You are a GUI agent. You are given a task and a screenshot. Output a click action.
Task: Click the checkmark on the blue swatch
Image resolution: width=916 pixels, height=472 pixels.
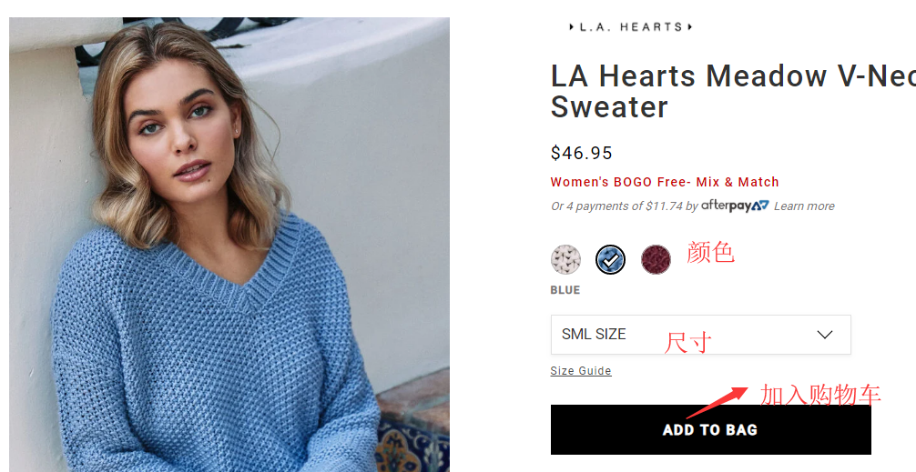pos(610,261)
